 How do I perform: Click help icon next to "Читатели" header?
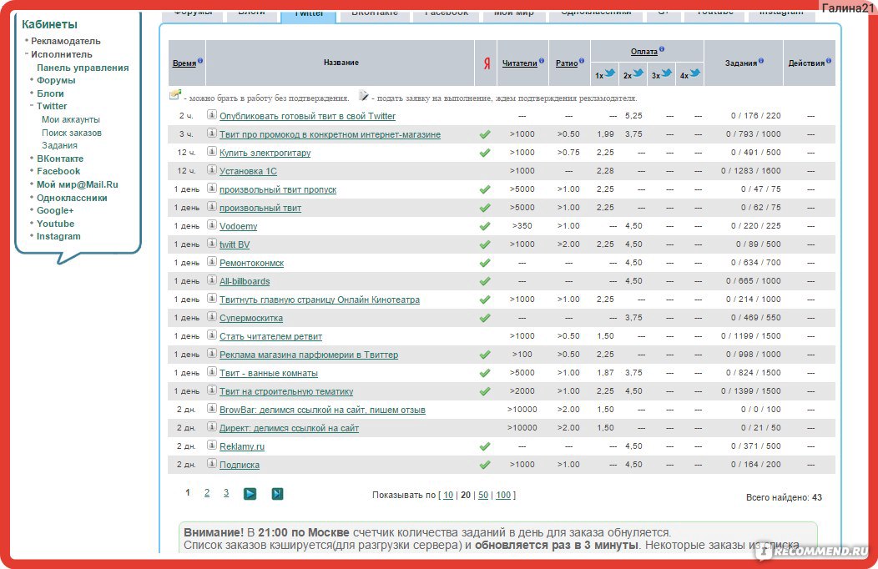tap(542, 61)
